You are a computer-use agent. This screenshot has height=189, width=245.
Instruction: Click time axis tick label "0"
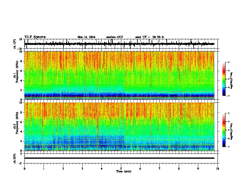24,169
